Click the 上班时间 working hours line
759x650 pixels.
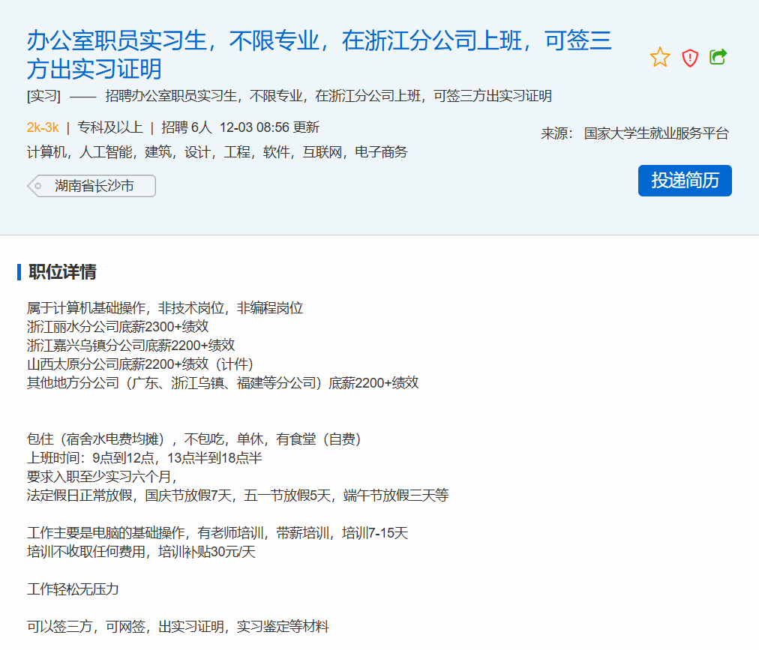(144, 458)
